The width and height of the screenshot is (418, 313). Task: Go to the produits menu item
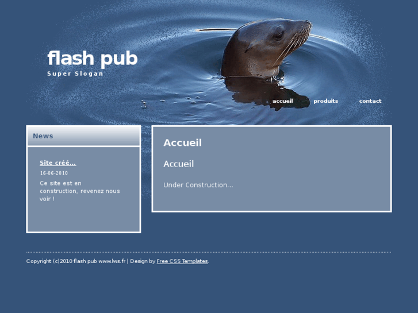tap(326, 101)
